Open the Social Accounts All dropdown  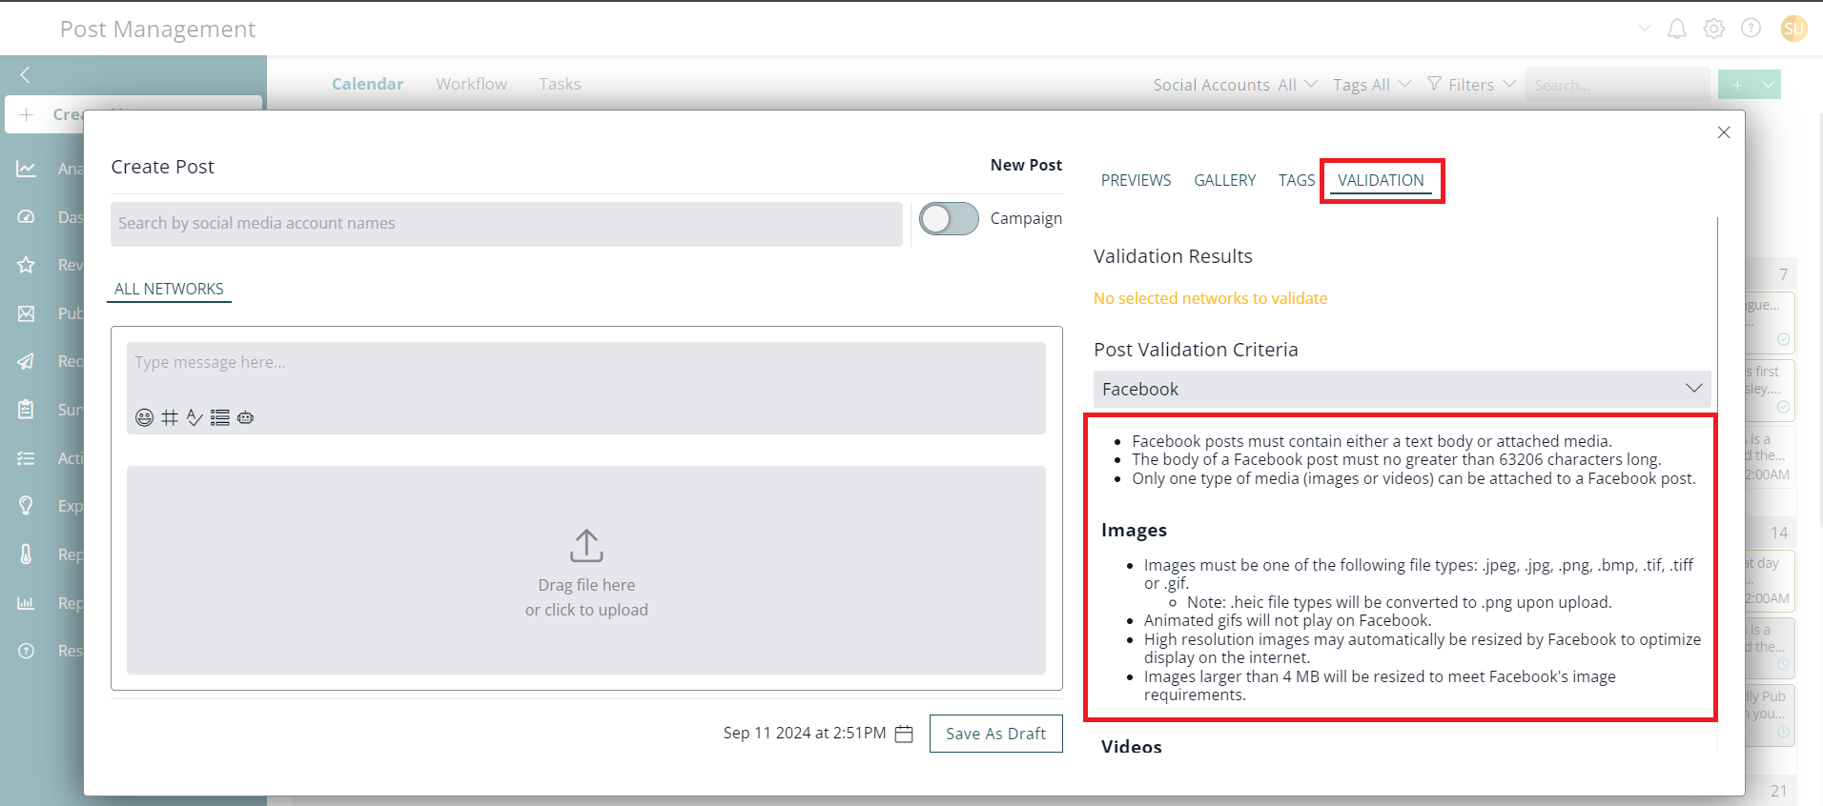tap(1235, 85)
